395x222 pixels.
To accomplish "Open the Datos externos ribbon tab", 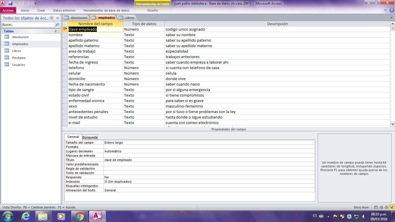I will [64, 10].
